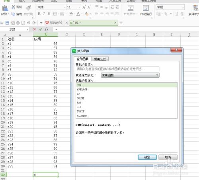Open the font name dropdown showing 宋体
The image size is (199, 180).
(51, 7)
